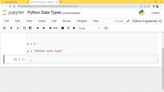Bookmark this page with the star
The width and height of the screenshot is (164, 92).
pos(149,6)
